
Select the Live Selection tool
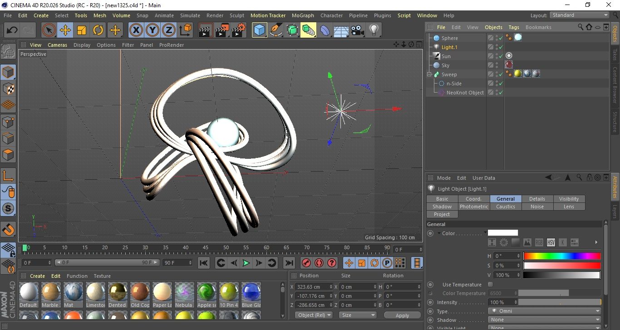click(x=49, y=30)
